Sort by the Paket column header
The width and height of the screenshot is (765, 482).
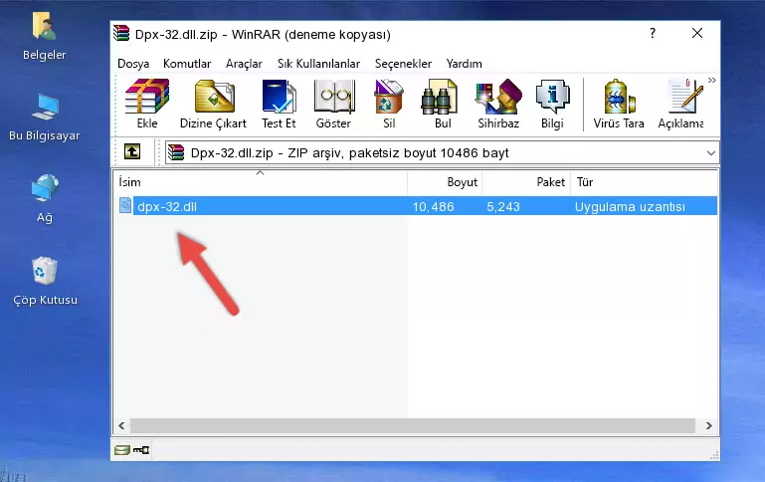(526, 182)
